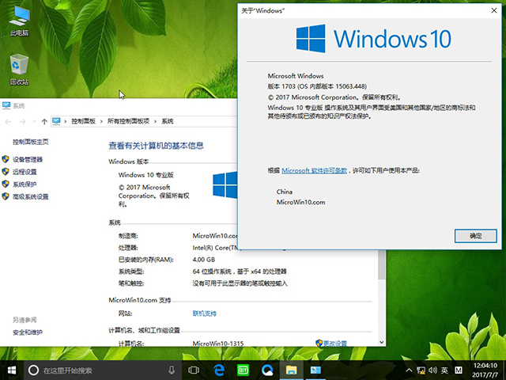The width and height of the screenshot is (506, 380).
Task: Open 远程设置 from the sidebar
Action: (25, 172)
